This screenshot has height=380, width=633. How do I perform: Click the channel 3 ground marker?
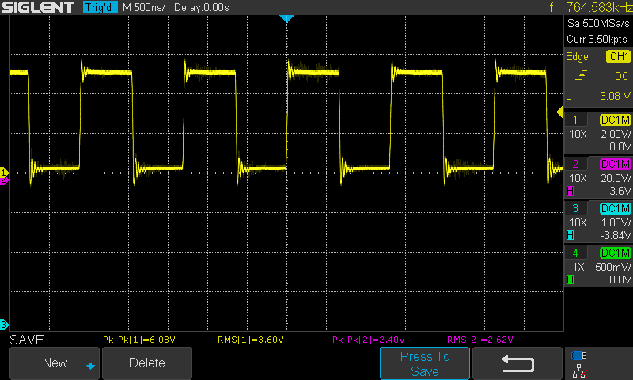point(4,325)
